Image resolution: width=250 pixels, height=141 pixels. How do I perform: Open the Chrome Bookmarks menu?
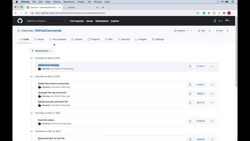[69, 2]
